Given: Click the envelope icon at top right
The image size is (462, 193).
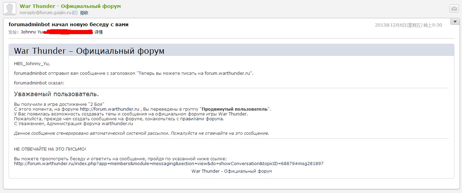Looking at the screenshot, I should point(454,9).
